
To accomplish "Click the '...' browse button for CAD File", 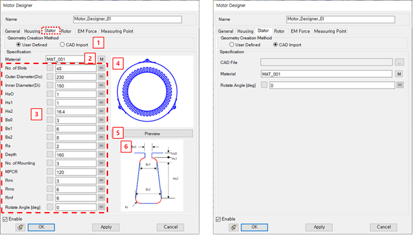I will click(399, 63).
